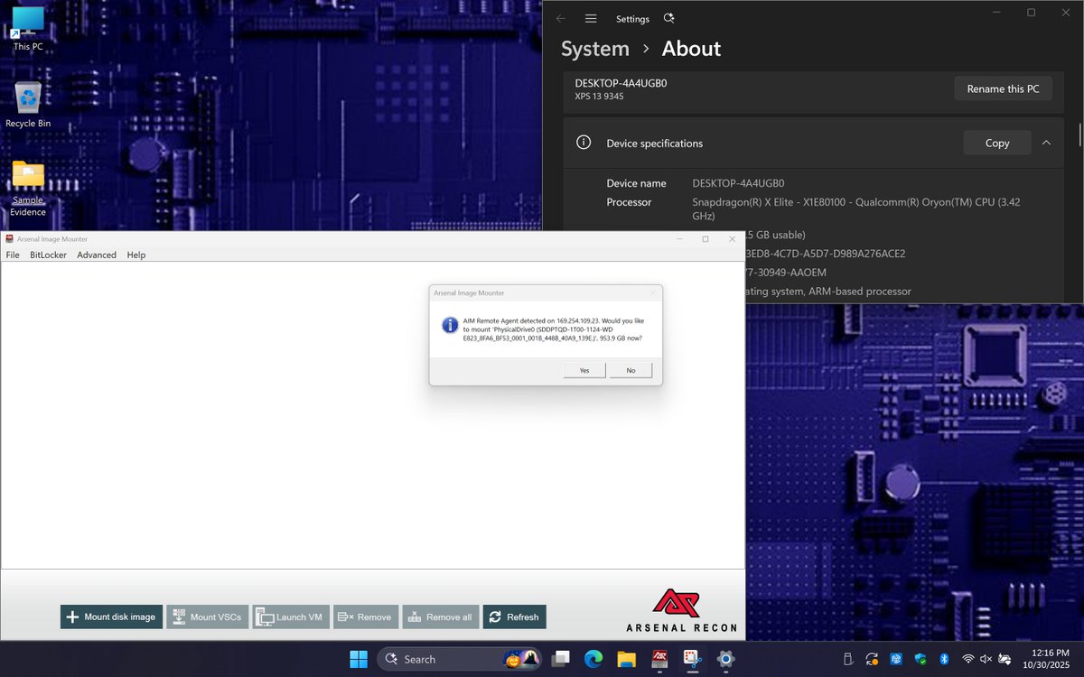Click Yes to mount PhysicalDrive0

tap(584, 370)
